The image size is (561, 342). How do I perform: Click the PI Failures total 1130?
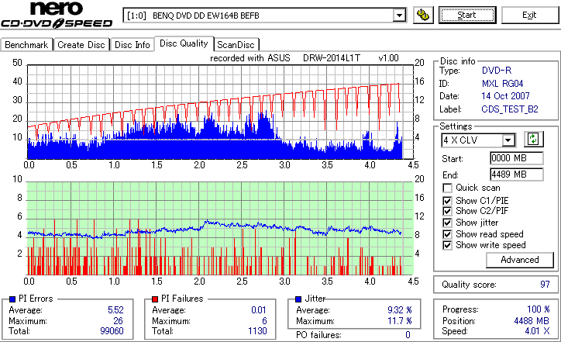[257, 331]
